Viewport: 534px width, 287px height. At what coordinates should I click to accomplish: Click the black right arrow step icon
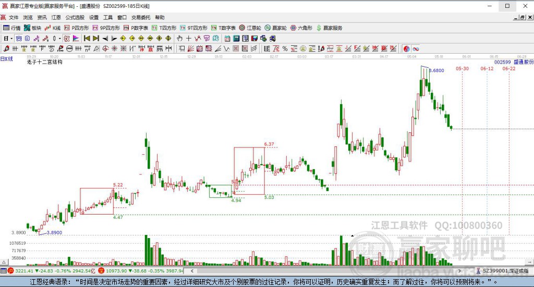pos(114,39)
